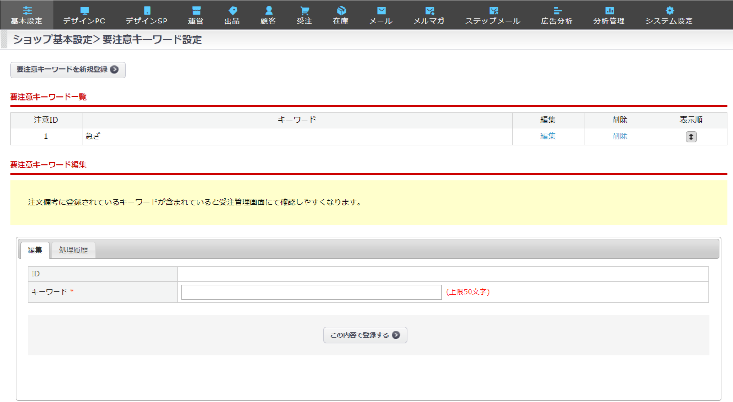Open the デザインSP smartphone icon
The width and height of the screenshot is (733, 402).
tap(147, 11)
